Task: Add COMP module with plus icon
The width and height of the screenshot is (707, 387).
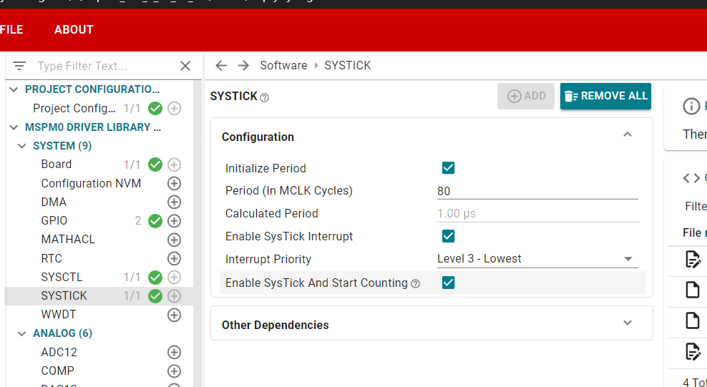Action: coord(174,371)
